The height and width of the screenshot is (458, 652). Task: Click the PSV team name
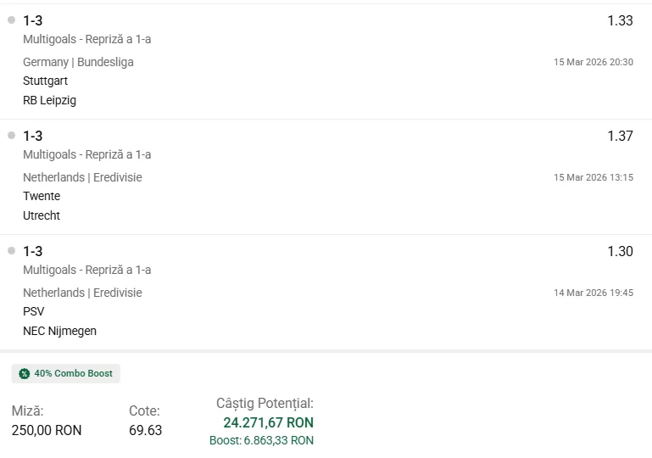(34, 312)
